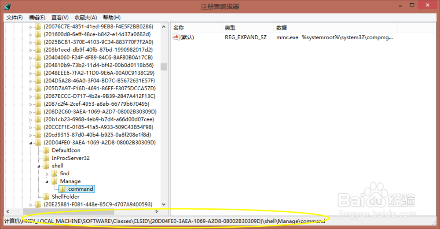Select folder icon of {20D04FE0-3AEA-1069-A2D8-08002B30309D}
Viewport: 440px width, 229px height.
click(38, 142)
